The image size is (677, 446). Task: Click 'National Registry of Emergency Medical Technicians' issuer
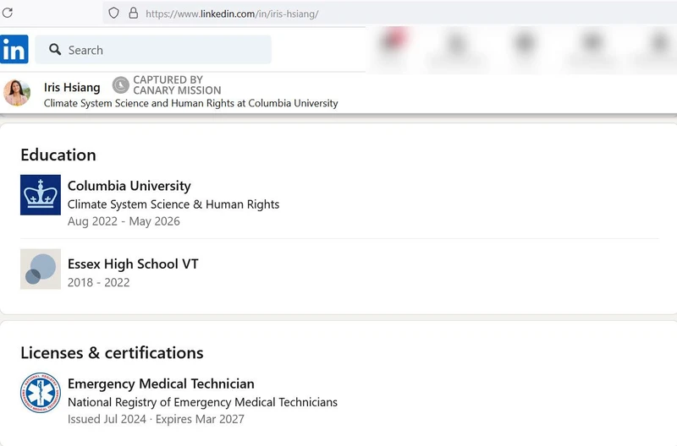(202, 402)
